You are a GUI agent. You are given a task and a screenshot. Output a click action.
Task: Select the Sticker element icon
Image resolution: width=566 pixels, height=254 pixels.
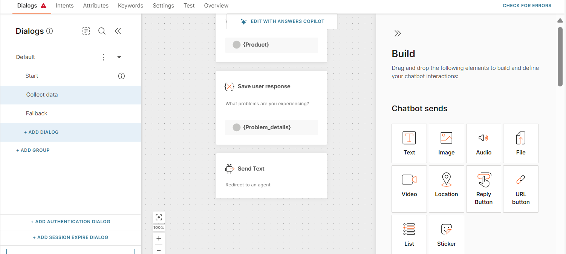(x=446, y=229)
